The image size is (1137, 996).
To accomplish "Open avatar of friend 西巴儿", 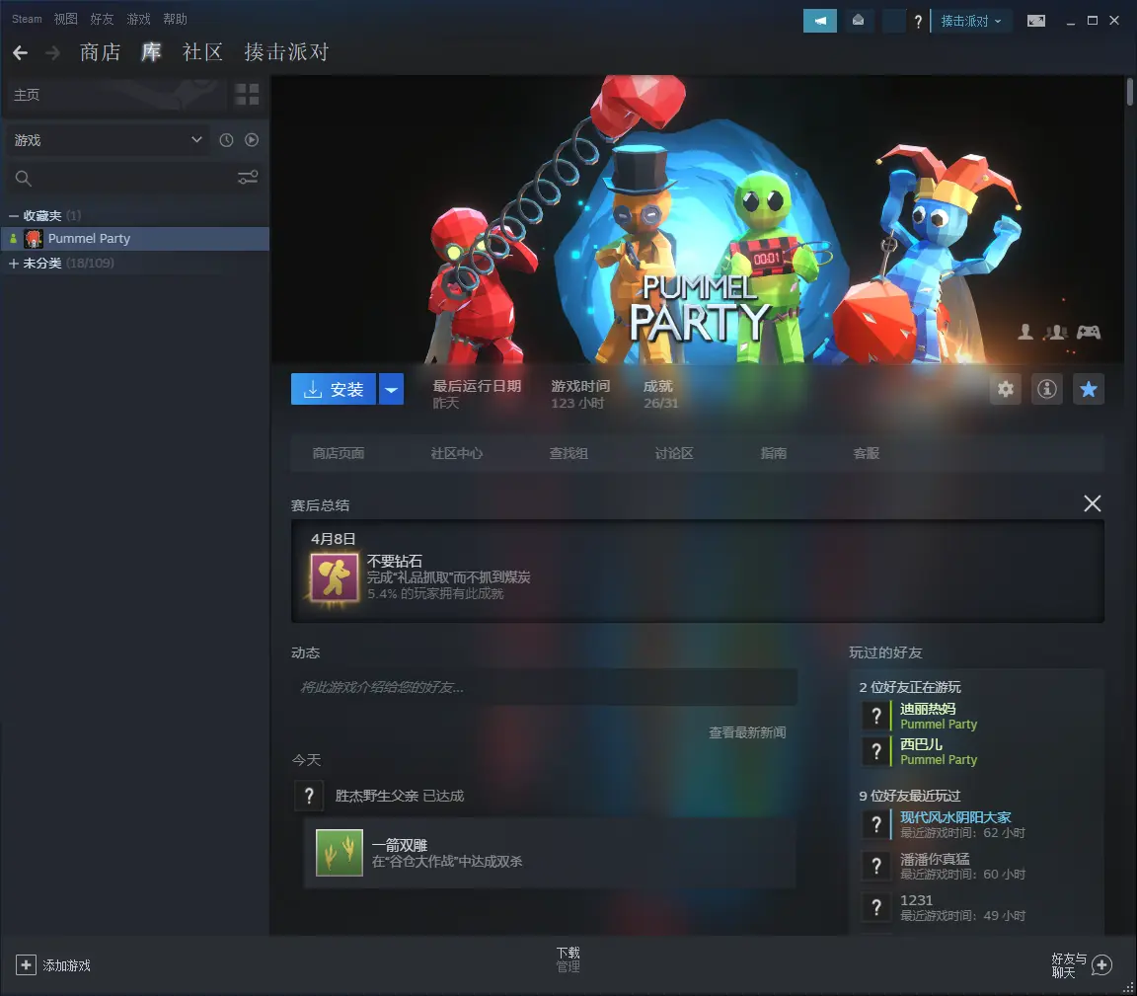I will pos(876,751).
